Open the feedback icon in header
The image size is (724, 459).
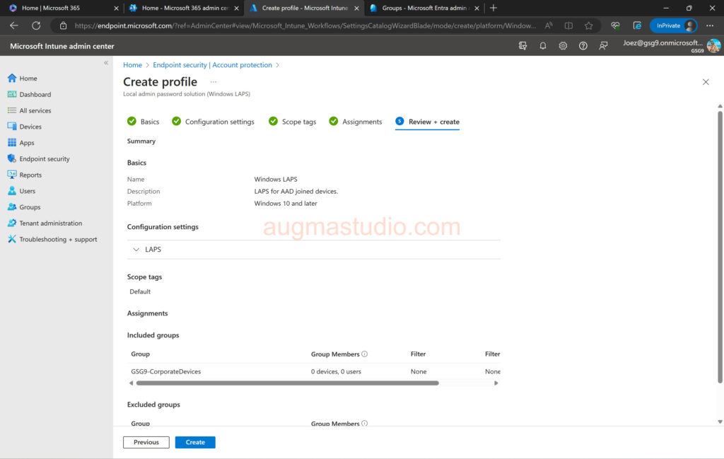[x=603, y=46]
